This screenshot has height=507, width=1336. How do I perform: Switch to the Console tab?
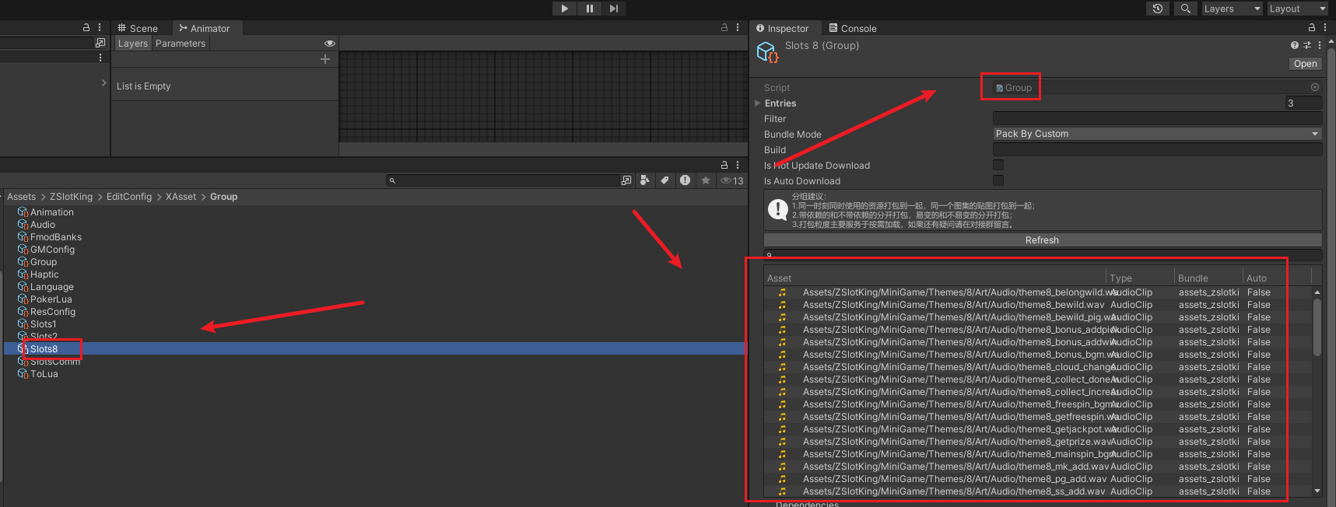(x=853, y=29)
